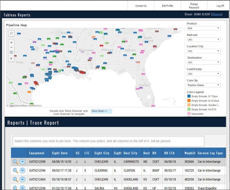This screenshot has height=190, width=230.
Task: Click the Empty Enroute: 0-7 Days blue swatch
Action: pos(189,96)
